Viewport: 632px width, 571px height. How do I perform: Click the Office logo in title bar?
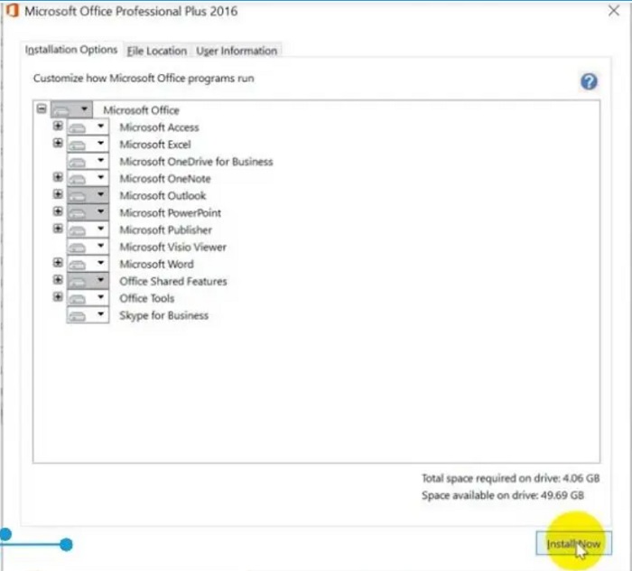12,11
